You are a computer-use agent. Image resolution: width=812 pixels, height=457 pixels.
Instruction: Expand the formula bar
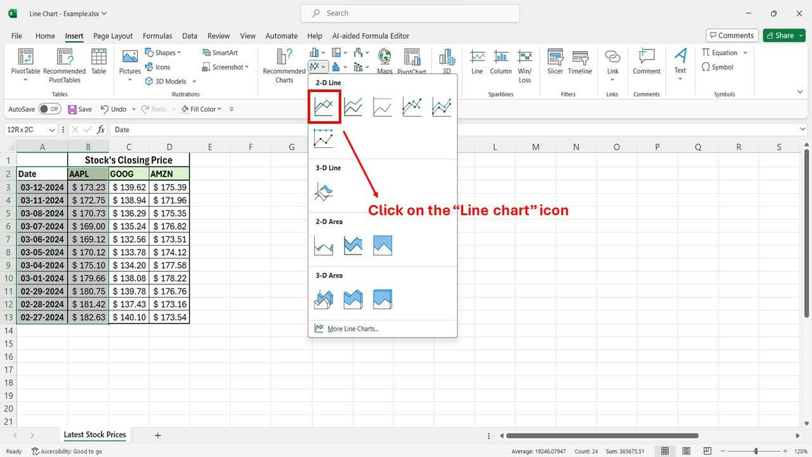coord(803,129)
